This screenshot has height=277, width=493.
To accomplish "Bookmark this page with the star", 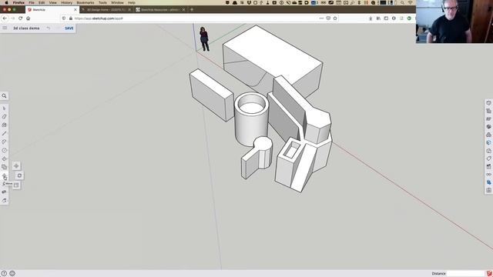I will (x=335, y=18).
